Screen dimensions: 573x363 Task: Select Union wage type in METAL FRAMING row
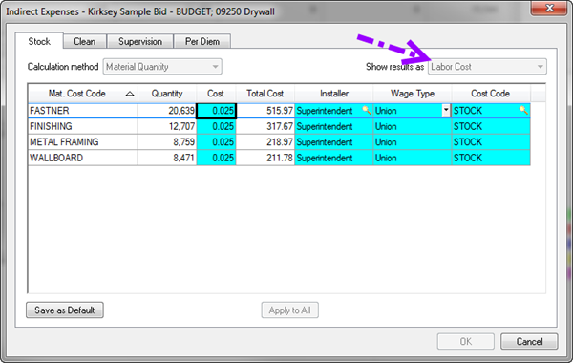[x=413, y=142]
